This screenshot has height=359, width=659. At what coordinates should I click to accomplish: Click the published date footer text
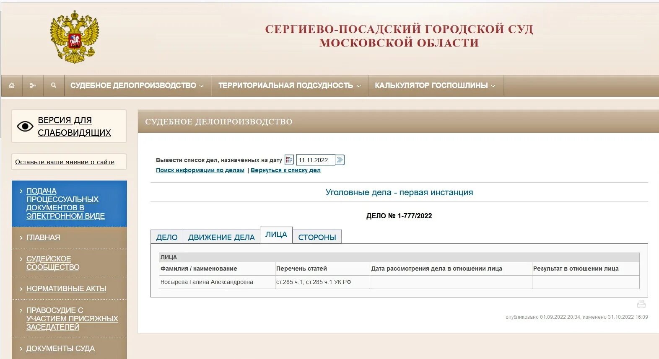576,317
